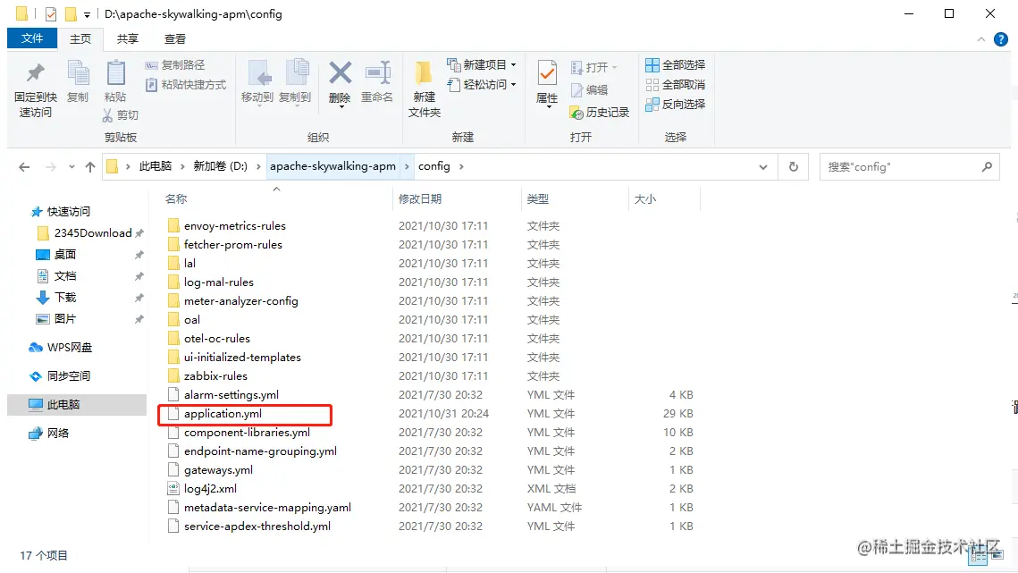
Task: Sort by Date modified (修改日期) header
Action: click(x=420, y=198)
